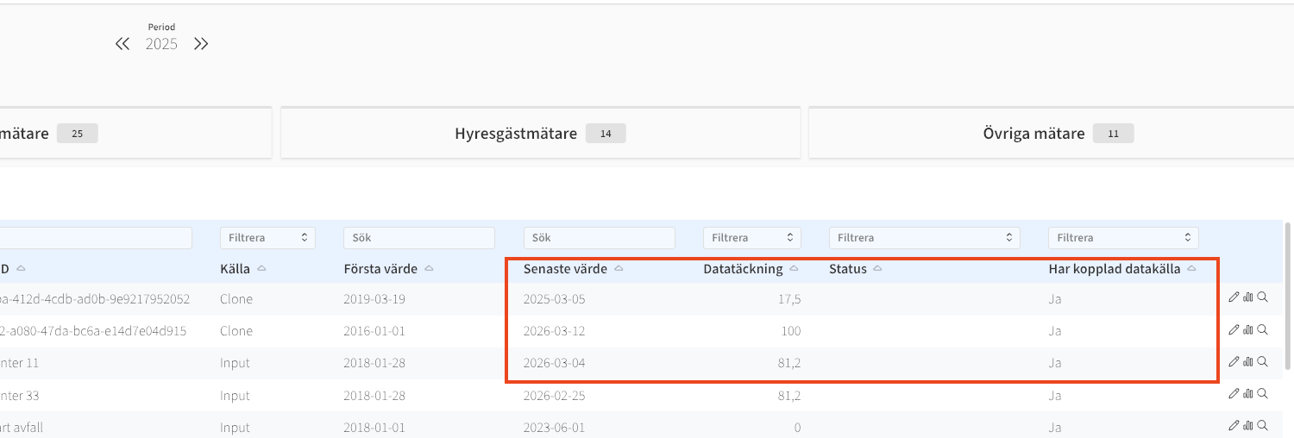Click the cell 2026-02-25
Screen dimensions: 1294x438
click(x=555, y=396)
